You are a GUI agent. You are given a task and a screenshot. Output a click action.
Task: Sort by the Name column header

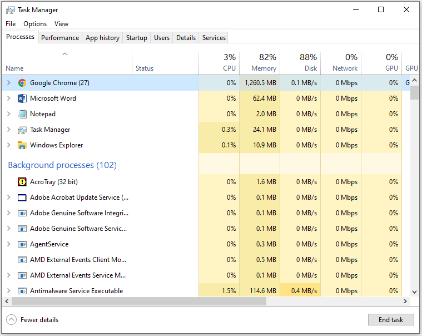(67, 63)
